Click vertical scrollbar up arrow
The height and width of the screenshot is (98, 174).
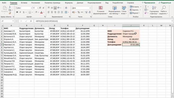point(172,26)
